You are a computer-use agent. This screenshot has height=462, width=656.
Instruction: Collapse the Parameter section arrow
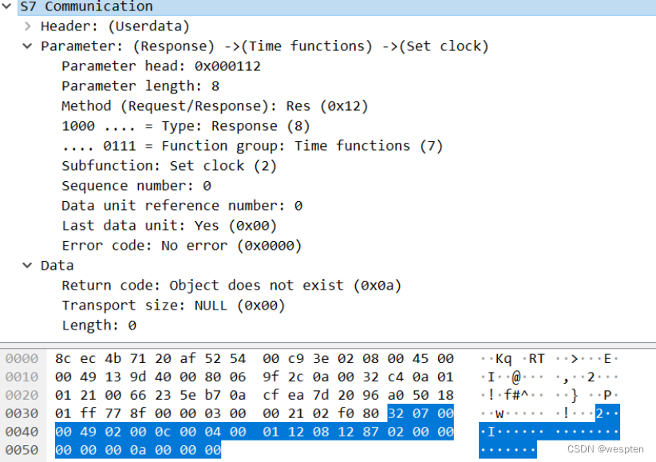click(x=29, y=46)
